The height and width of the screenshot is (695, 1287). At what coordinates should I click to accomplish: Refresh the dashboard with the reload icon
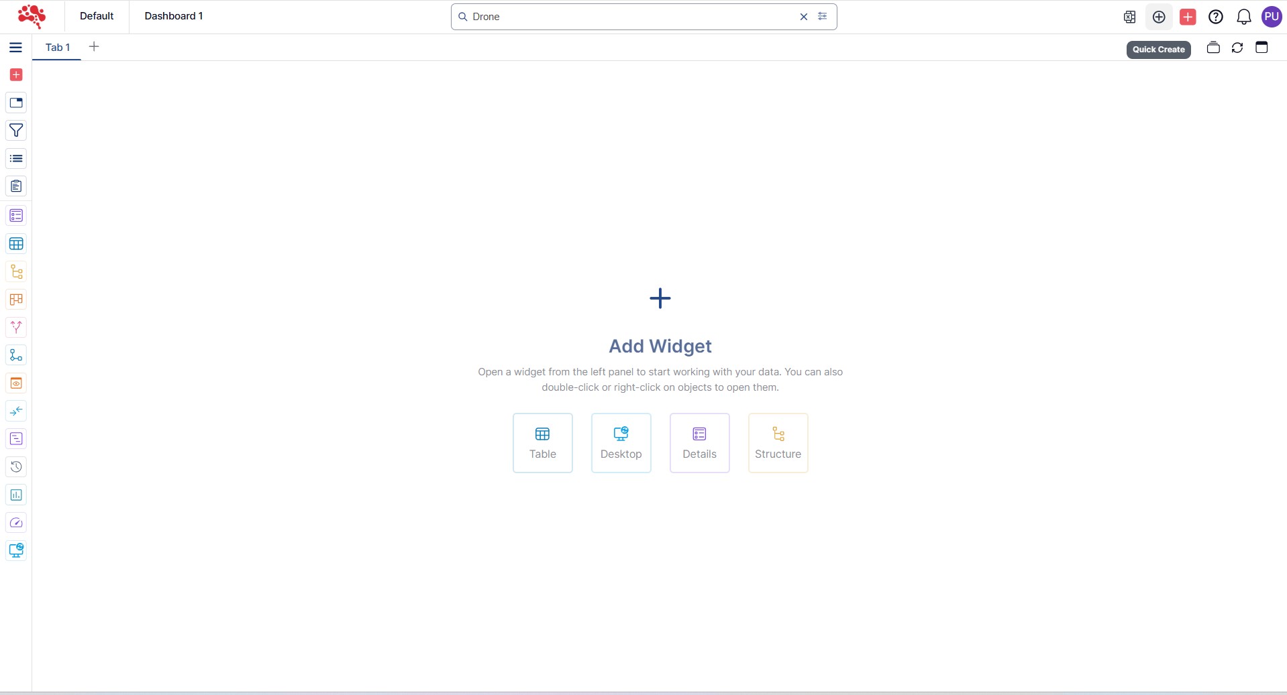pyautogui.click(x=1237, y=48)
